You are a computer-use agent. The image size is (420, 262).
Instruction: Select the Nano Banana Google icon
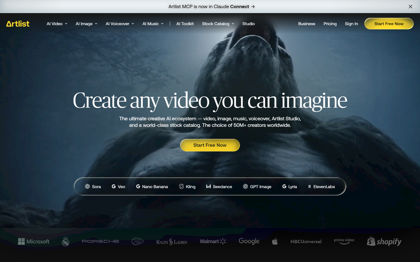point(138,186)
